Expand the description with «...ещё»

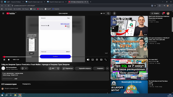tap(15, 79)
